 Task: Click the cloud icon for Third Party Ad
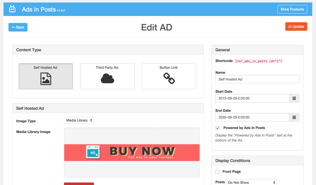coord(107,80)
